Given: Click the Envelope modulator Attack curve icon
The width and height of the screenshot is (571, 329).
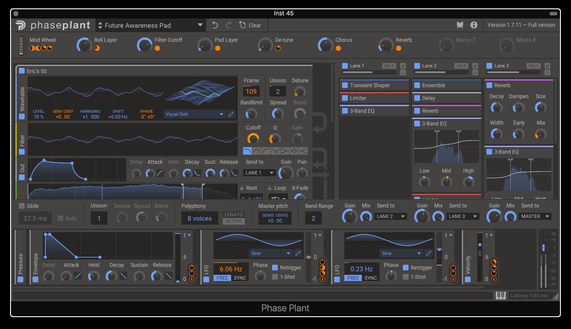Looking at the screenshot, I should point(78,276).
